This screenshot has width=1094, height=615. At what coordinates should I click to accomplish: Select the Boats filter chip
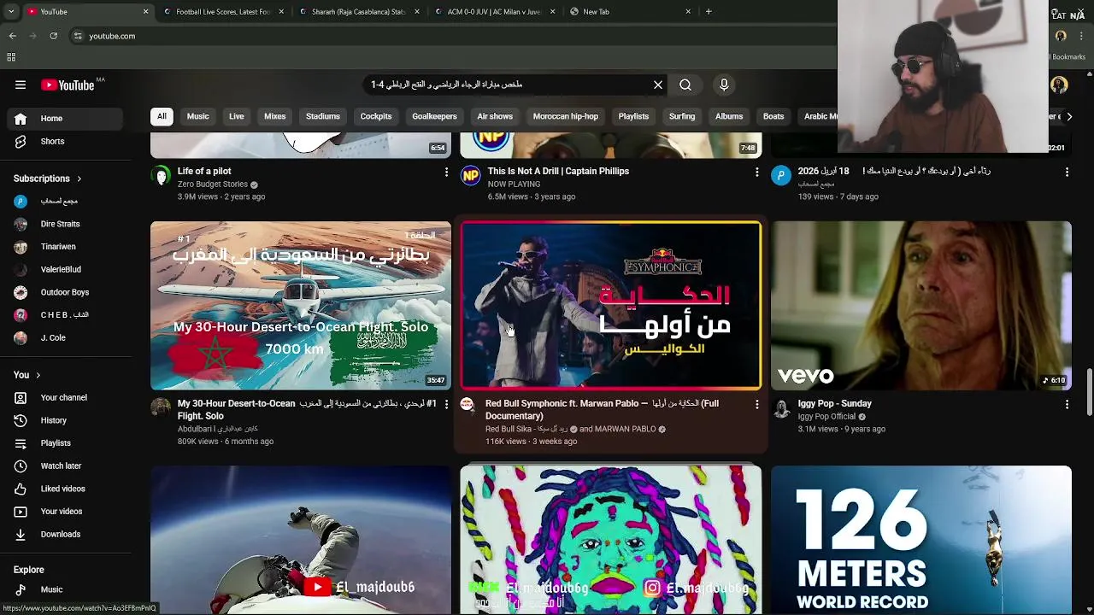tap(773, 116)
